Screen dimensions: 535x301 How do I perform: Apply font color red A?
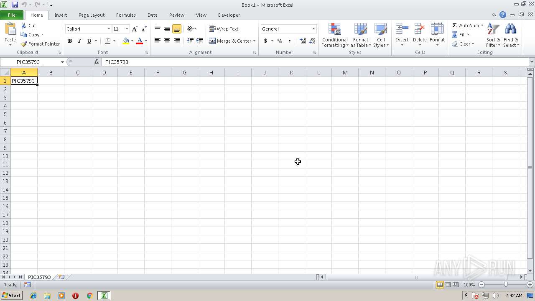click(140, 41)
